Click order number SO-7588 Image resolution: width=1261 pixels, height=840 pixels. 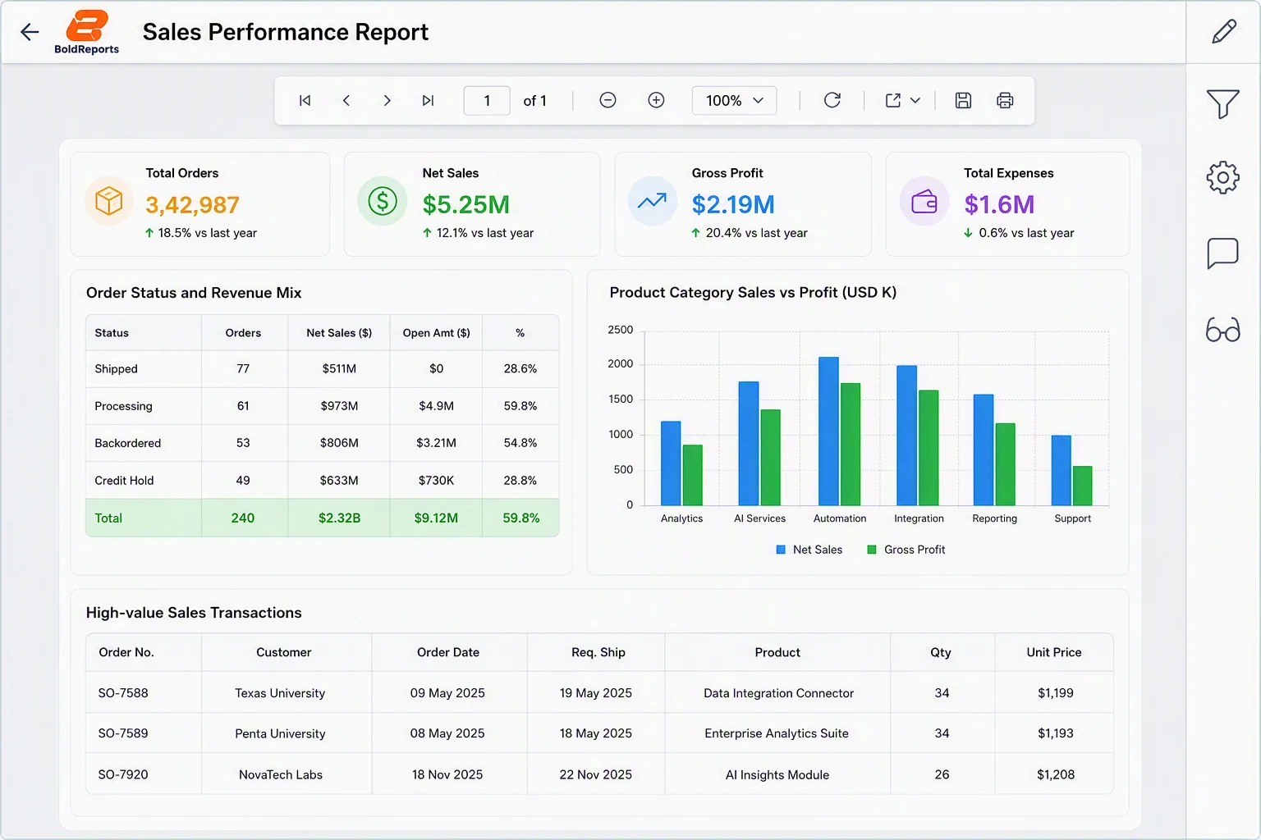point(123,693)
